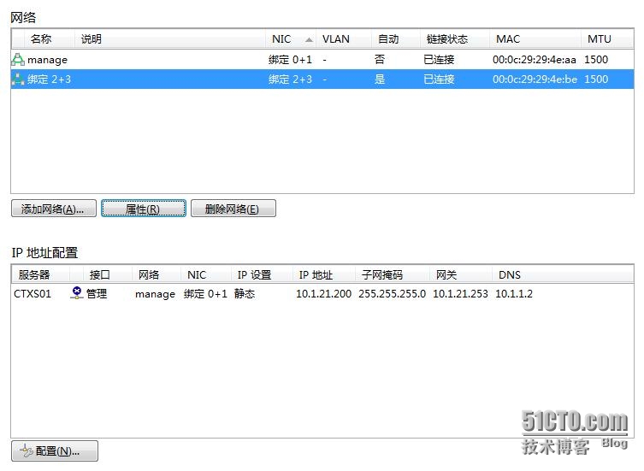Click gateway 10.1.21.253

(460, 293)
